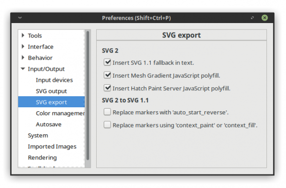Click the Tools category label
Viewport: 286px width, 188px height.
pyautogui.click(x=35, y=36)
